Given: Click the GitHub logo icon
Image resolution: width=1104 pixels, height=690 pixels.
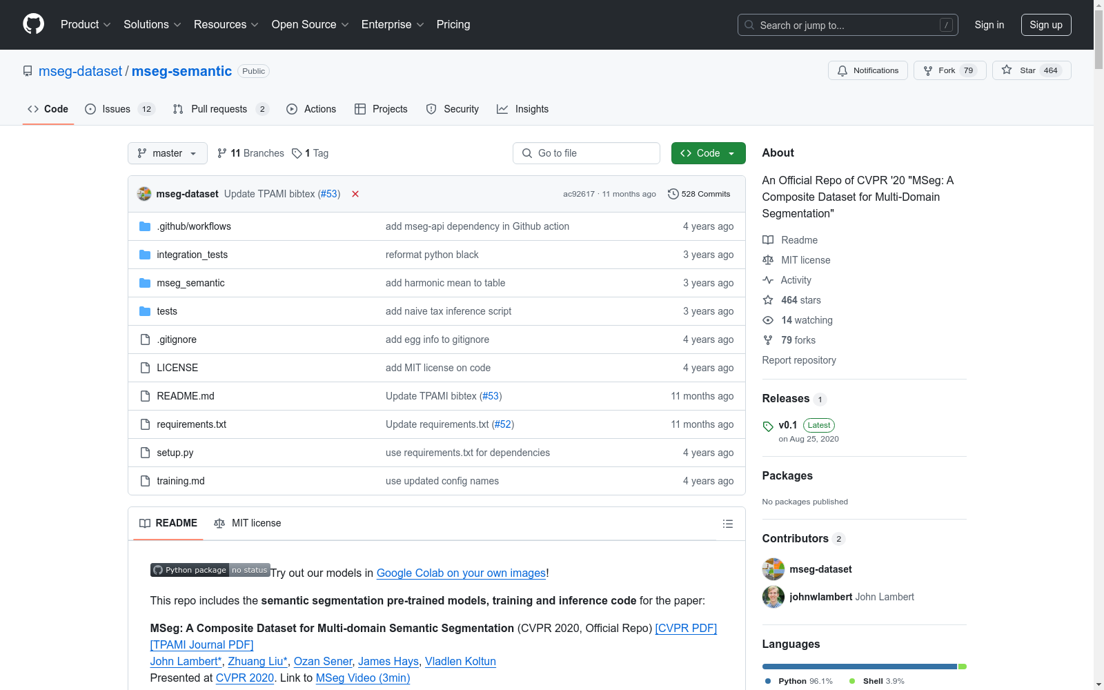Looking at the screenshot, I should point(33,24).
